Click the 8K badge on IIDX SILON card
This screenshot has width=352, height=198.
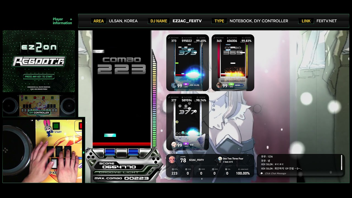pos(186,84)
